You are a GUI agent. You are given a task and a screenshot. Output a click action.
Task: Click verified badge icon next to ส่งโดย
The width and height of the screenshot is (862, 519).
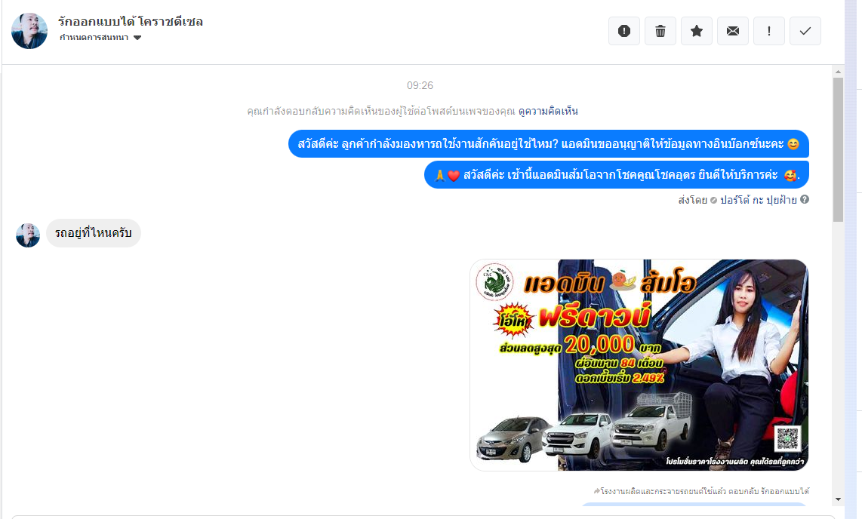tap(713, 201)
